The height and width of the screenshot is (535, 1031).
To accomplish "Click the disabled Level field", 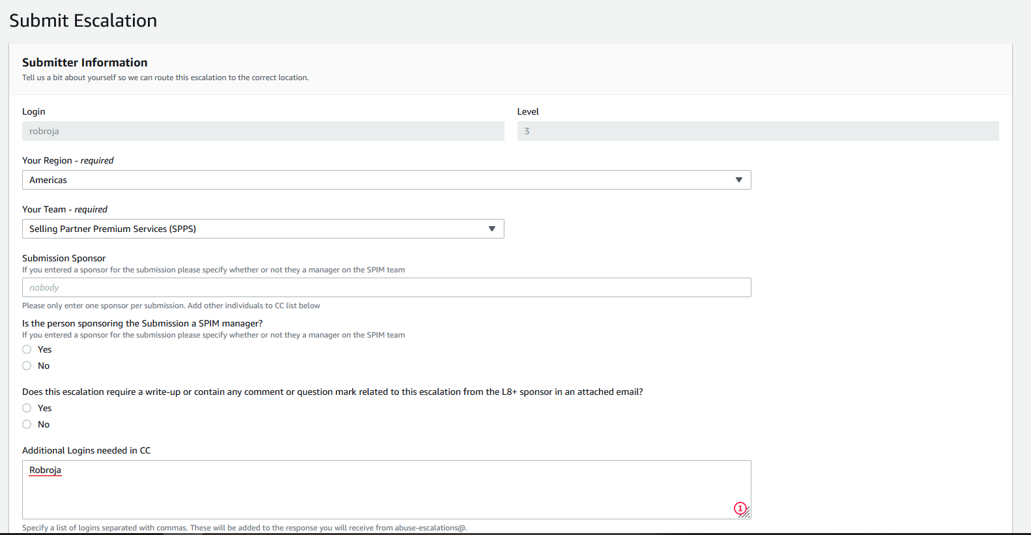I will coord(757,131).
